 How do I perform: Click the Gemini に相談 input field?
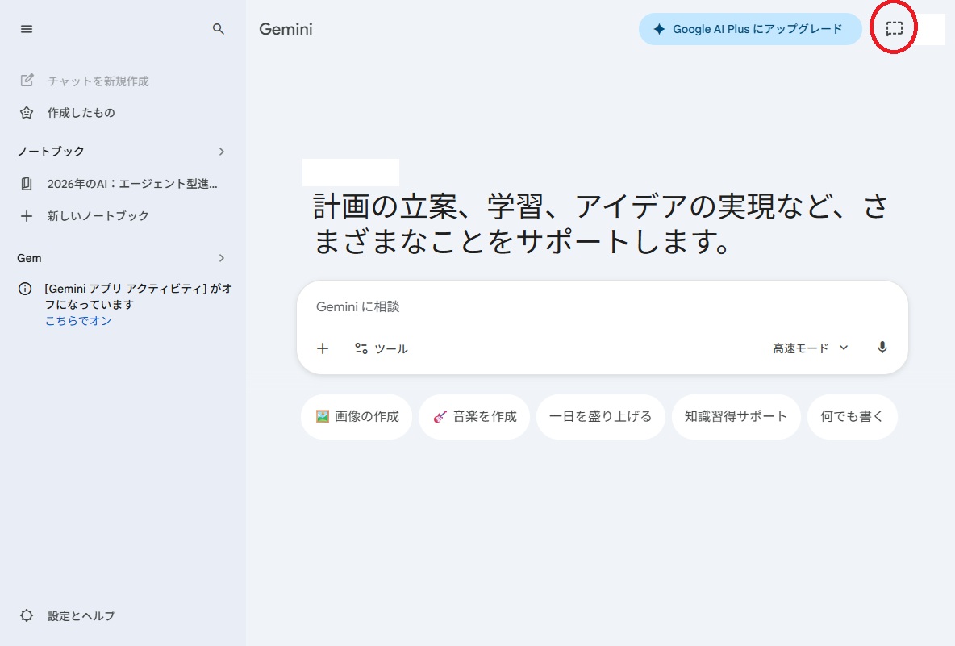[x=602, y=306]
